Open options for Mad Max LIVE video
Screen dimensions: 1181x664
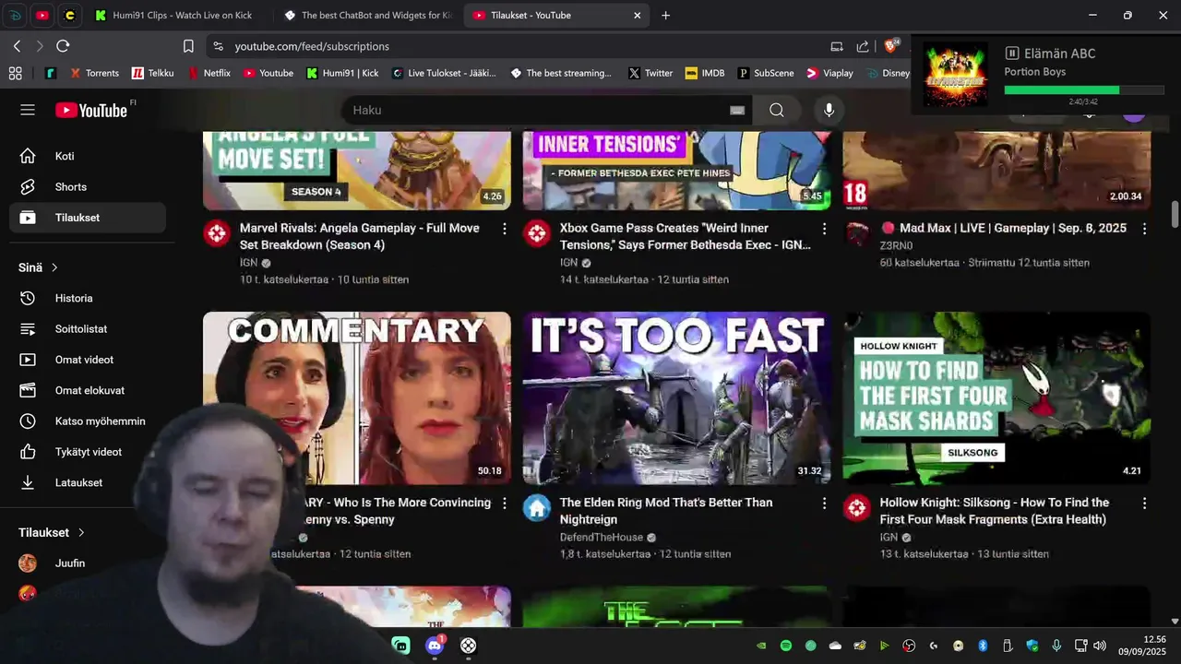coord(1144,228)
